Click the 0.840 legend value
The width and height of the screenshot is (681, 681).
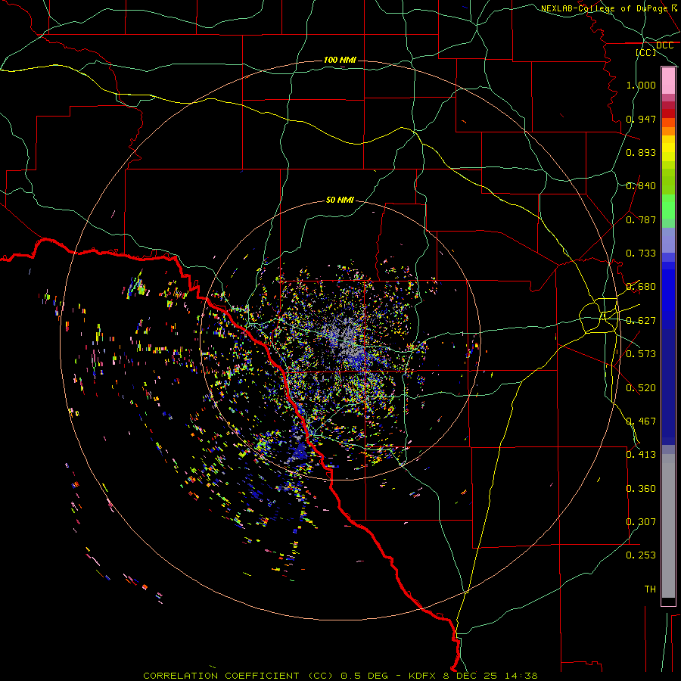pos(641,186)
